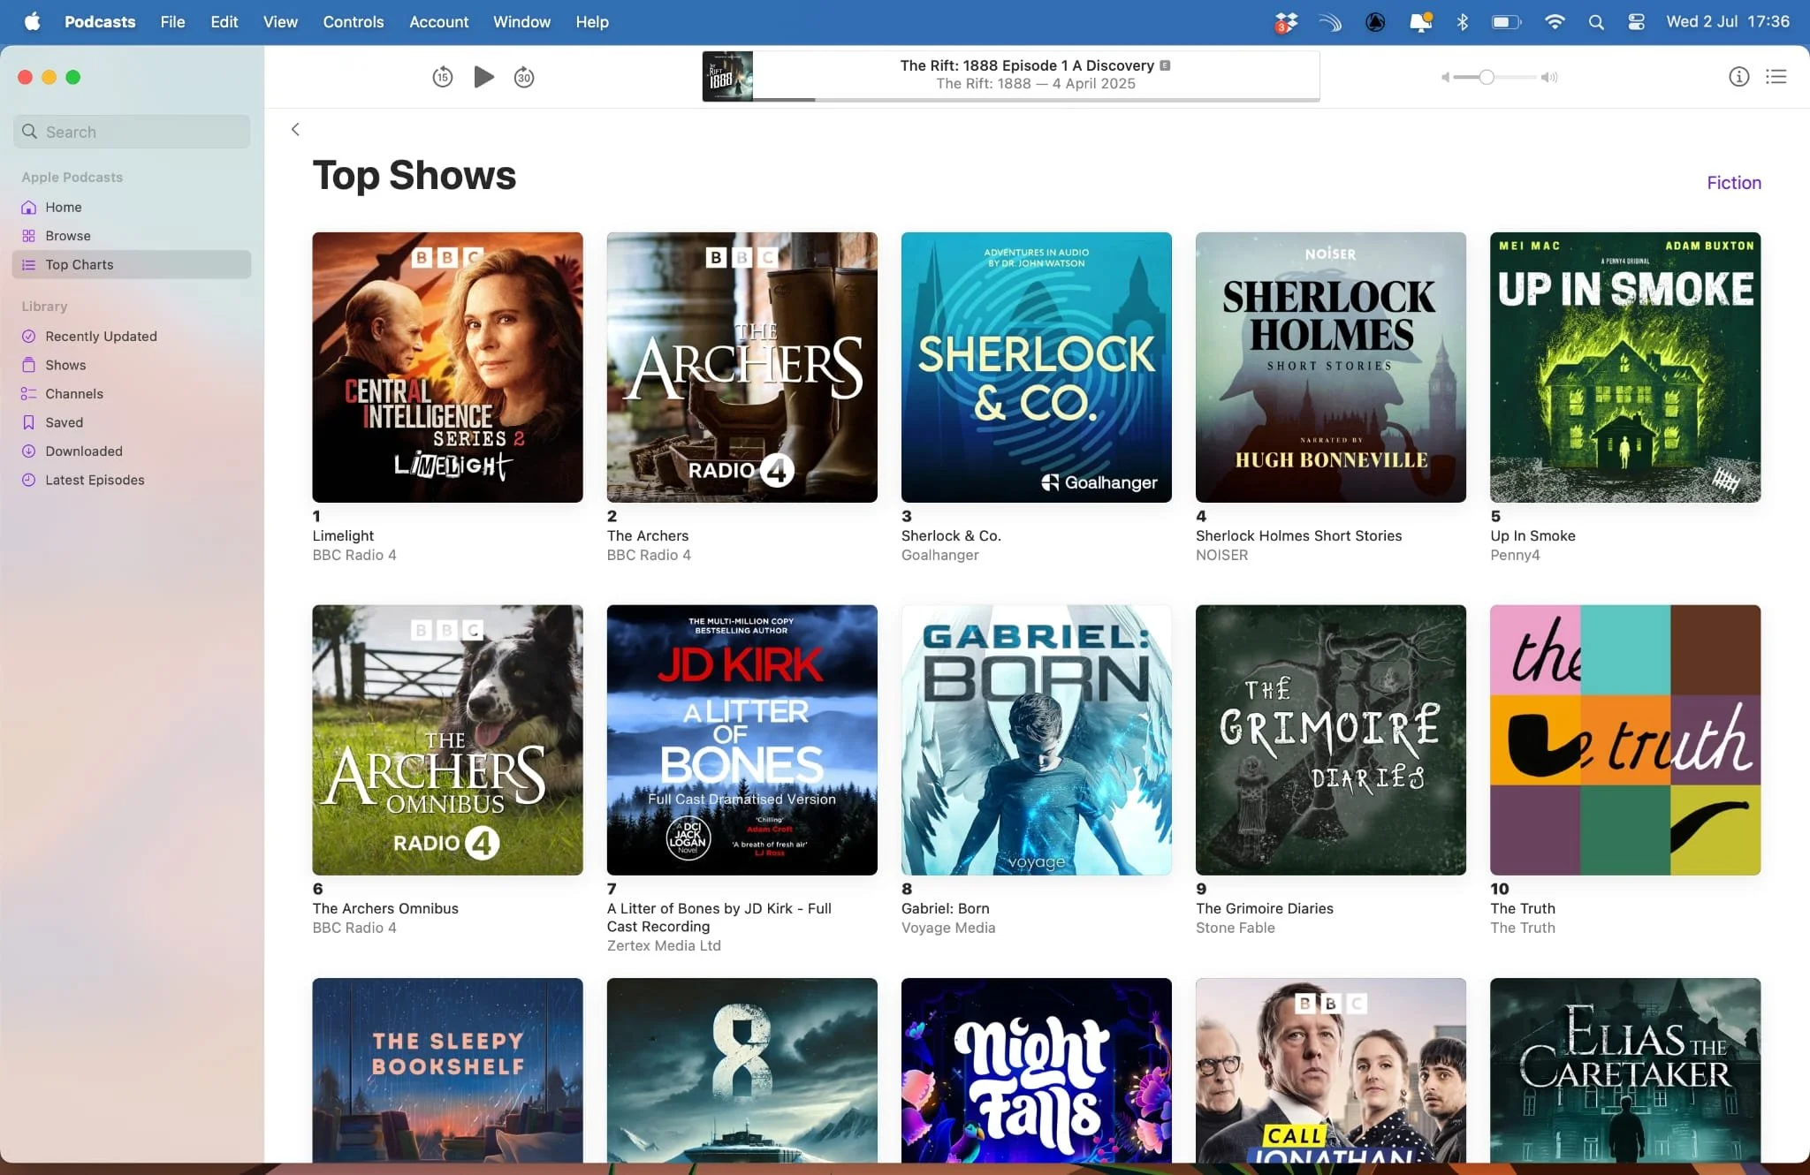This screenshot has height=1175, width=1810.
Task: Click the low volume speaker icon
Action: tap(1445, 77)
